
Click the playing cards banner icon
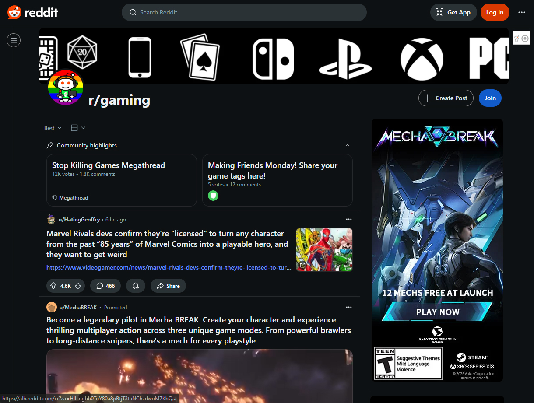click(200, 57)
